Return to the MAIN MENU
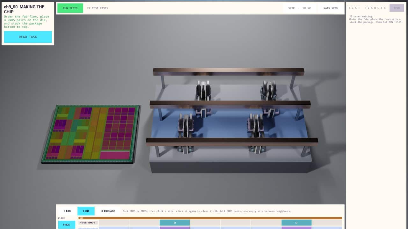This screenshot has width=408, height=229. tap(331, 8)
